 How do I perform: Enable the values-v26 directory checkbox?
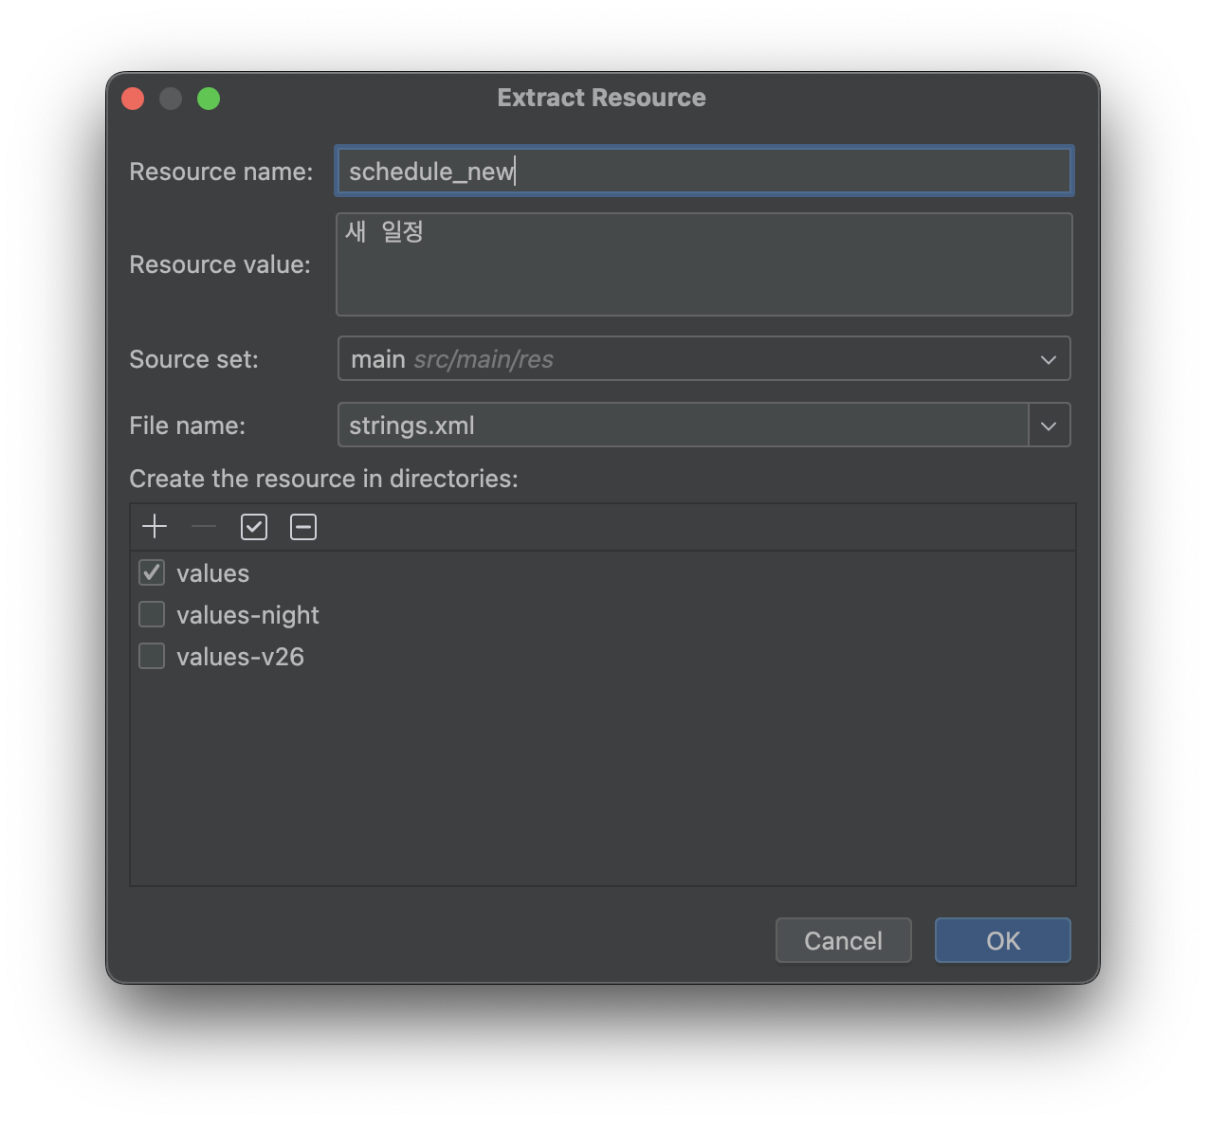coord(152,656)
